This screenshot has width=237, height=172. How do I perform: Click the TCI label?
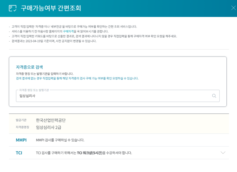tap(19, 153)
